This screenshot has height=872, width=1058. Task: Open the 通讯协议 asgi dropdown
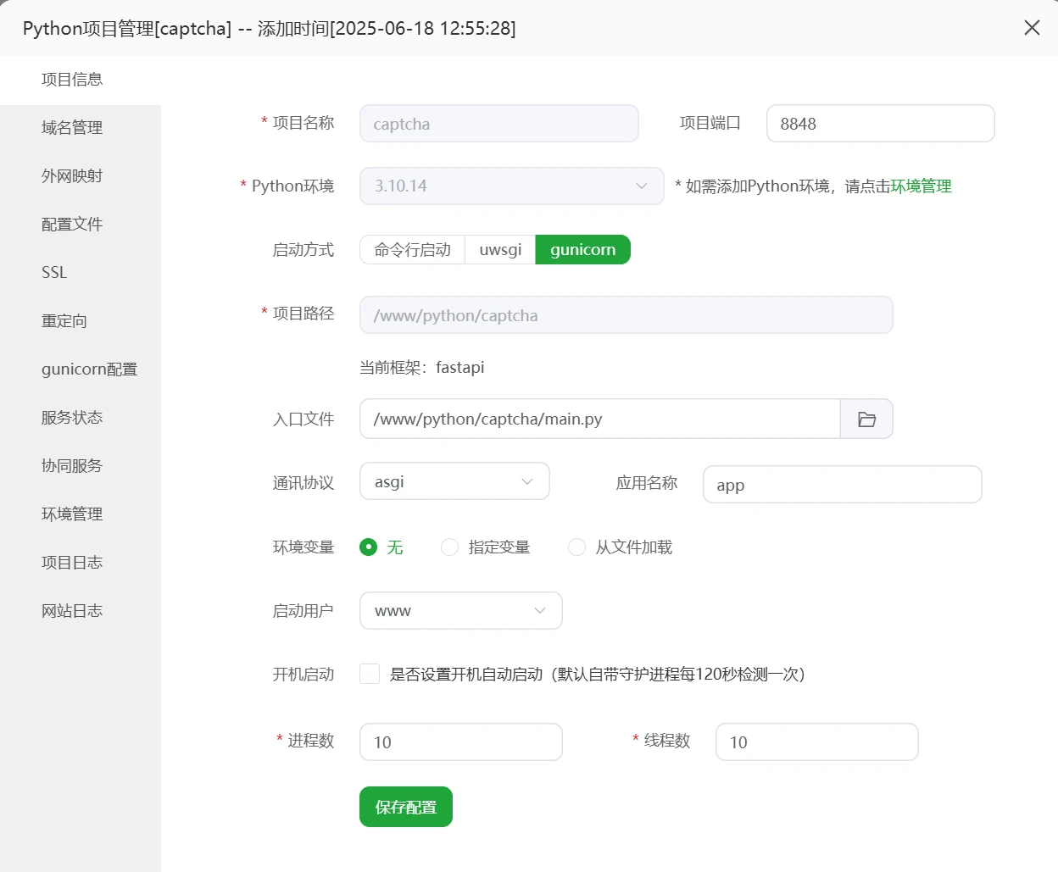coord(454,481)
